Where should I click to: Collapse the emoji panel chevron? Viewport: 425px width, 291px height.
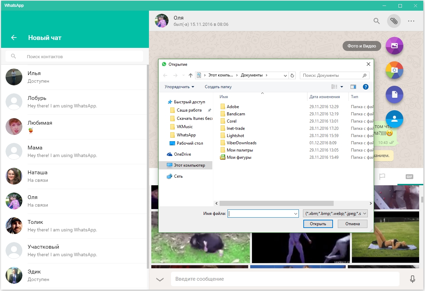[160, 279]
